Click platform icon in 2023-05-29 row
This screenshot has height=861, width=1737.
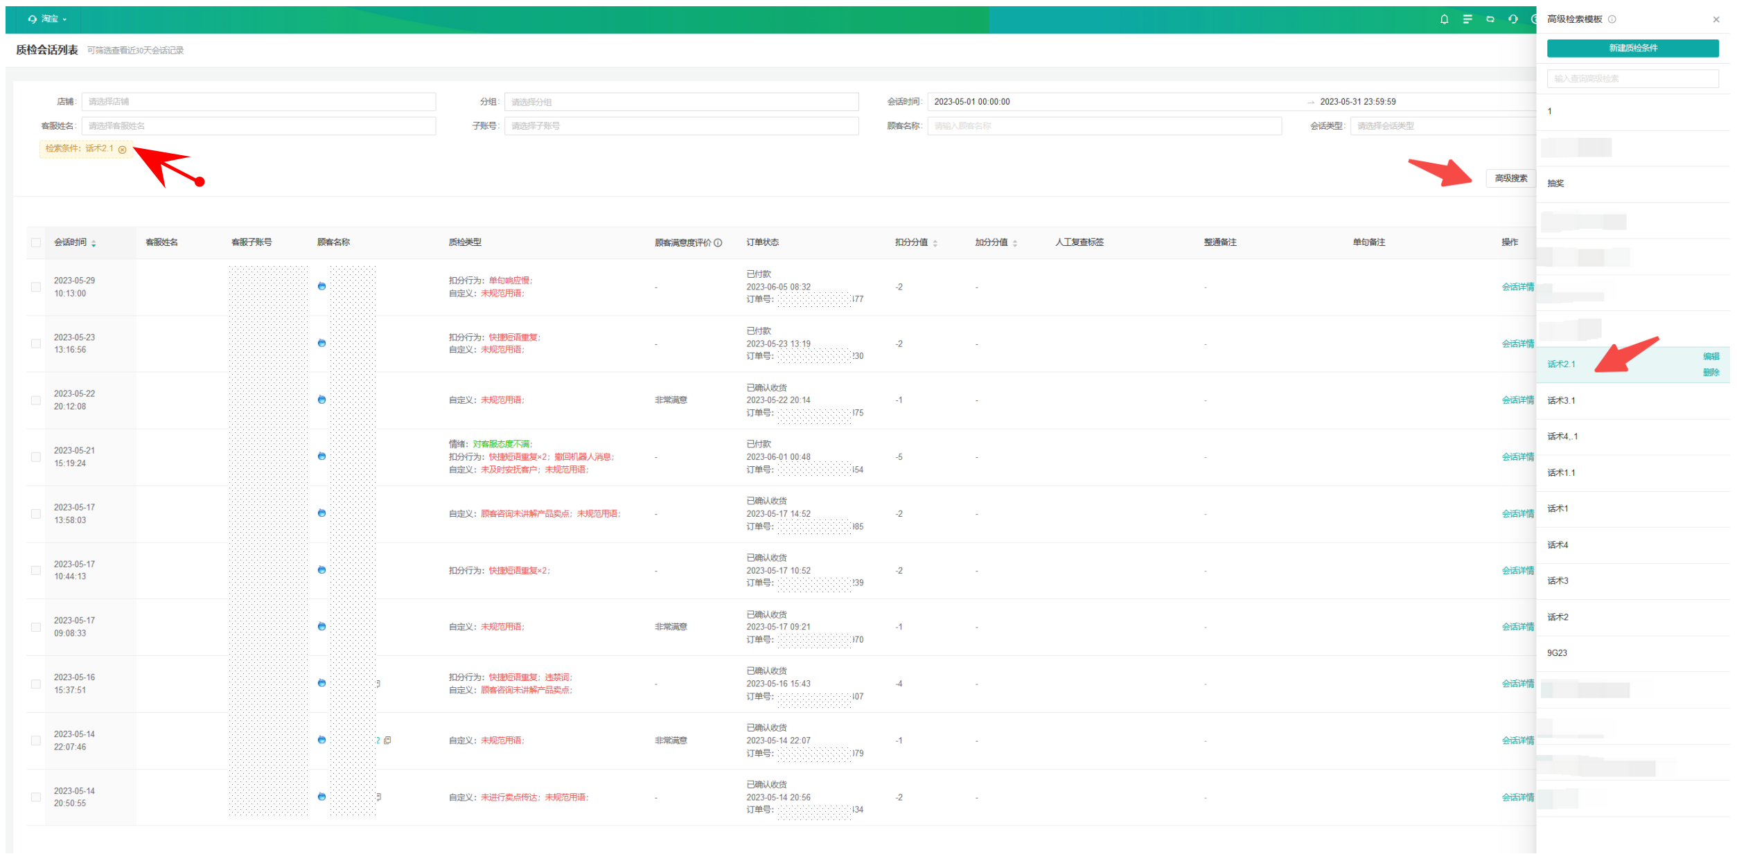[x=321, y=286]
